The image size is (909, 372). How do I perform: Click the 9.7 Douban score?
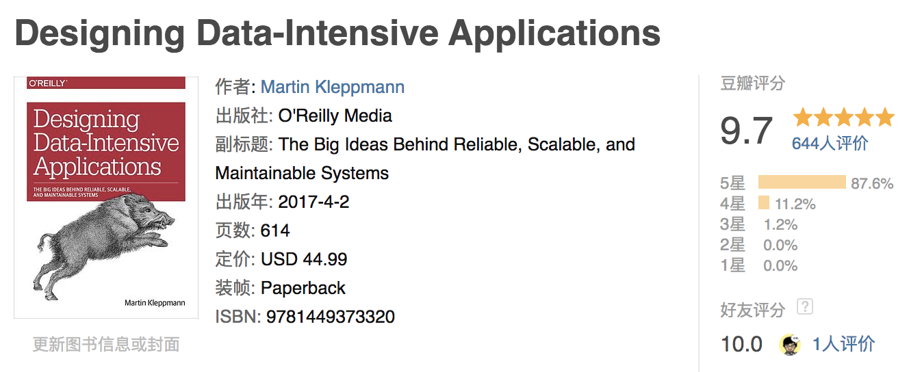(x=746, y=131)
